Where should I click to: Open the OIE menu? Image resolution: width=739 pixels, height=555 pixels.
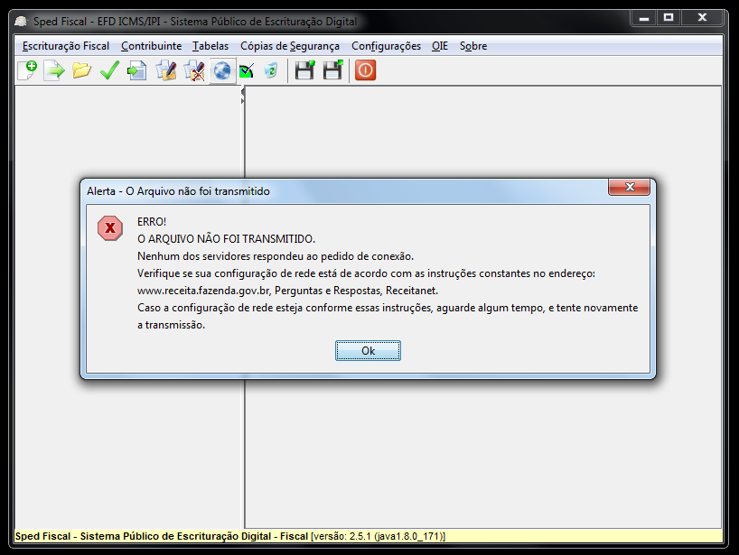(440, 46)
